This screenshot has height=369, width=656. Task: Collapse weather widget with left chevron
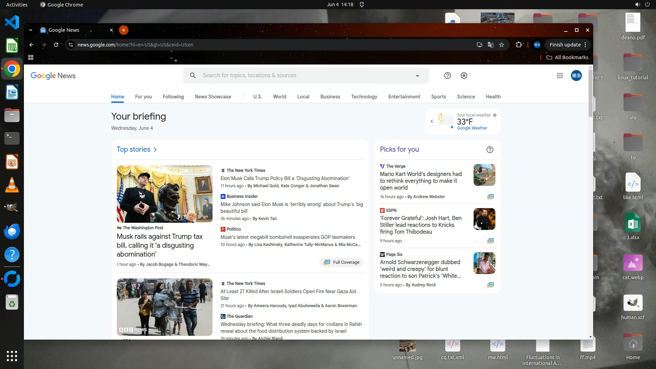coord(432,121)
